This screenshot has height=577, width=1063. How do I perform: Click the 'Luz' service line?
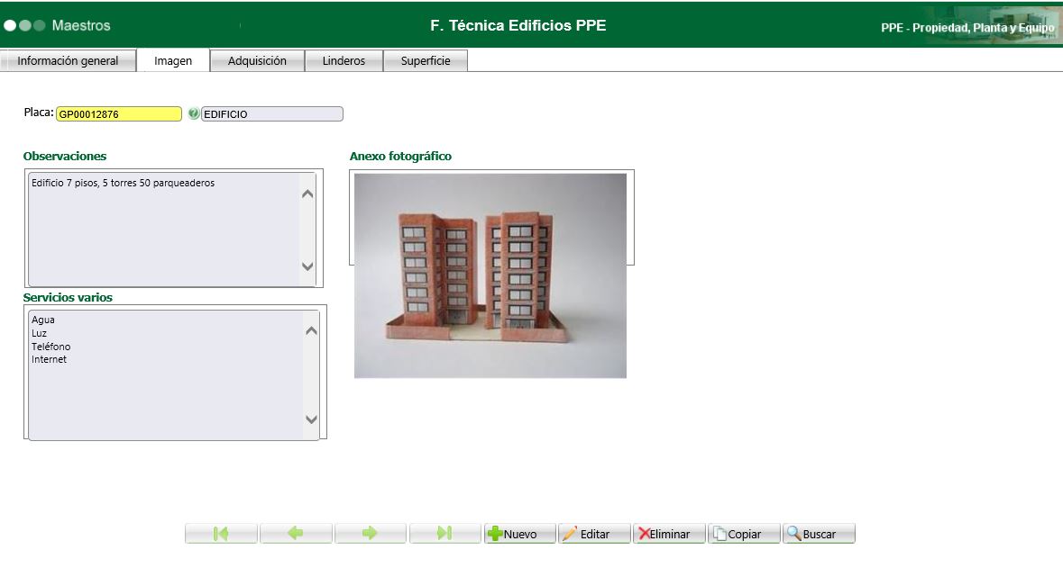pos(40,333)
